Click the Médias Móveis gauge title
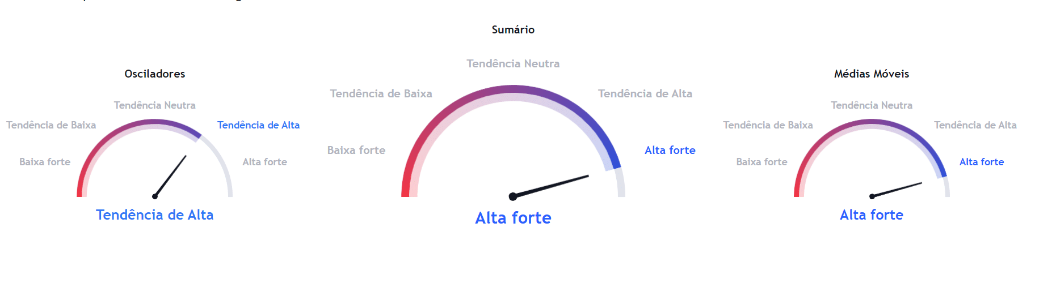The width and height of the screenshot is (1052, 283). [x=872, y=74]
